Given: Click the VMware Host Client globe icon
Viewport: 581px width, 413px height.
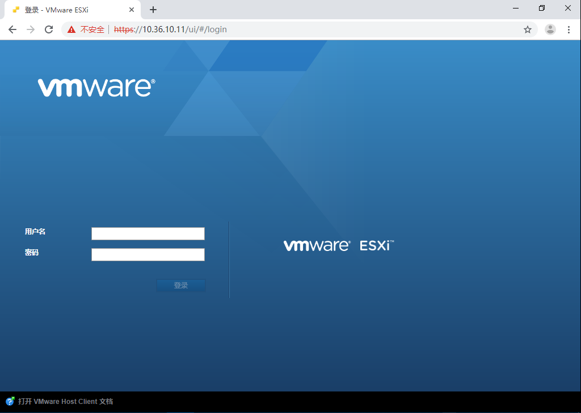Looking at the screenshot, I should [9, 401].
